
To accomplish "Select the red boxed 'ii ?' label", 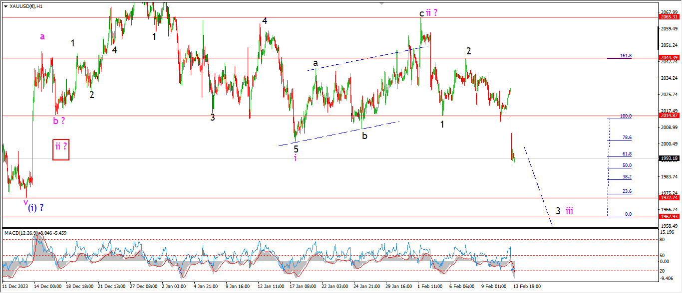I will click(x=60, y=149).
